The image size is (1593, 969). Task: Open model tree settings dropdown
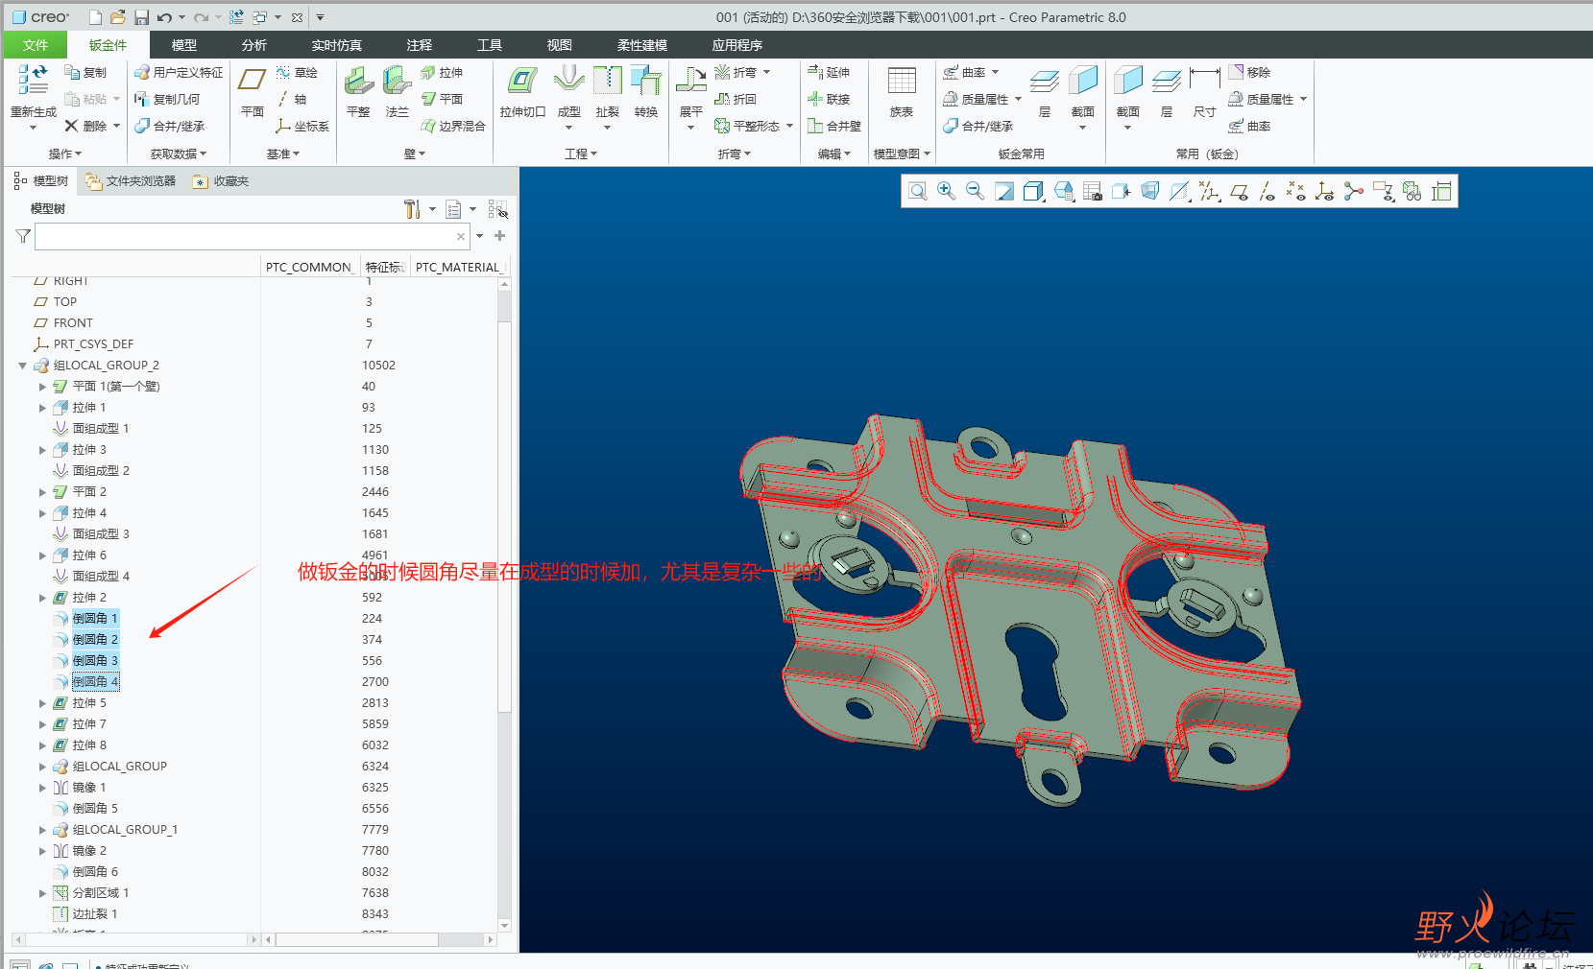coord(432,209)
